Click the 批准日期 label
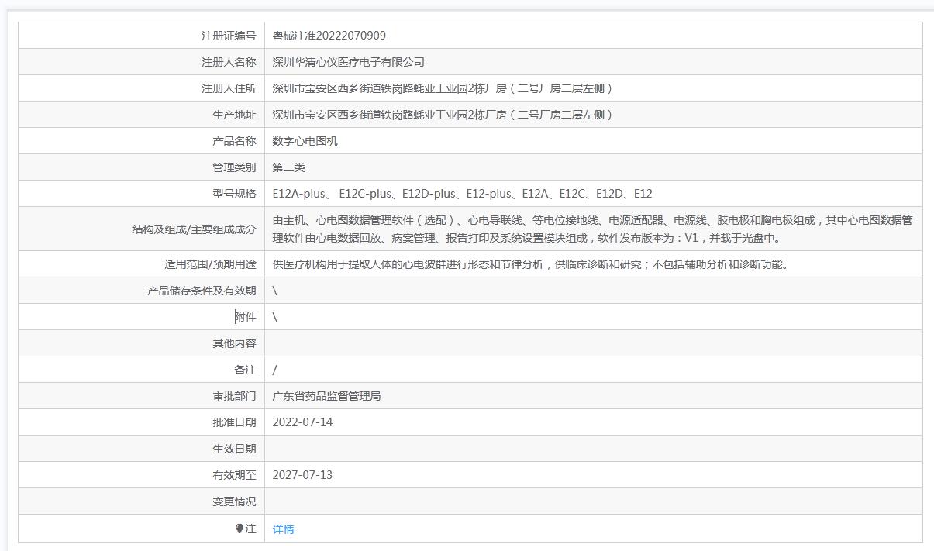This screenshot has height=551, width=934. click(234, 422)
